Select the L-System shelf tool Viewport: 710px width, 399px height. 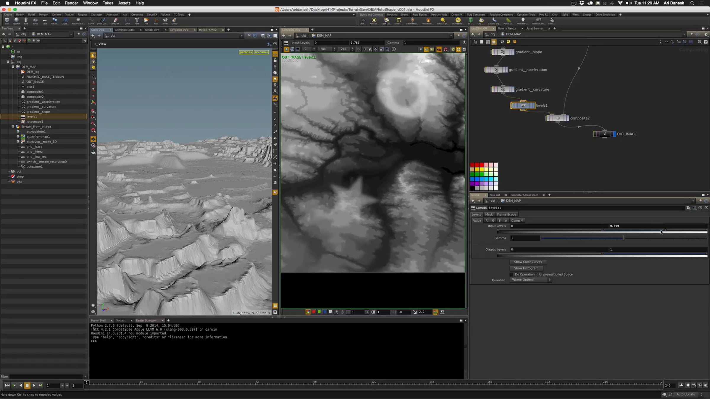point(65,21)
